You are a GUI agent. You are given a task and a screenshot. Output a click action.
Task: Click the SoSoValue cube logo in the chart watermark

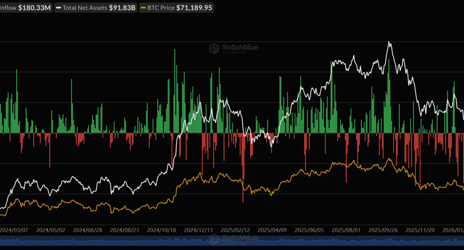point(214,48)
